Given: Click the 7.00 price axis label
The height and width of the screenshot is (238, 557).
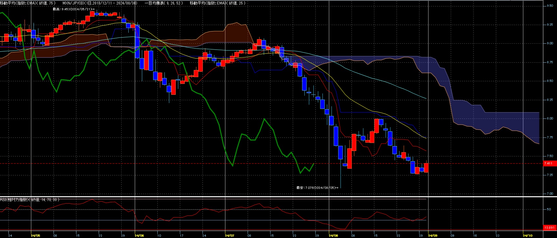Looking at the screenshot, I should tap(550, 194).
